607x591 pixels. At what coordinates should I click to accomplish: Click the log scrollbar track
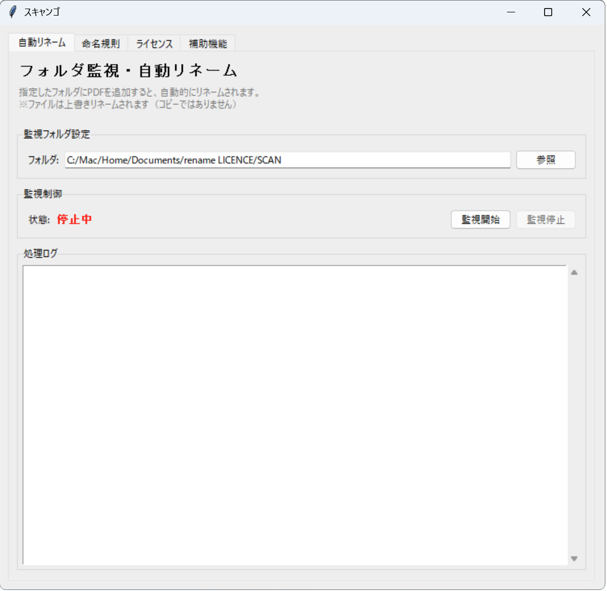click(x=574, y=414)
